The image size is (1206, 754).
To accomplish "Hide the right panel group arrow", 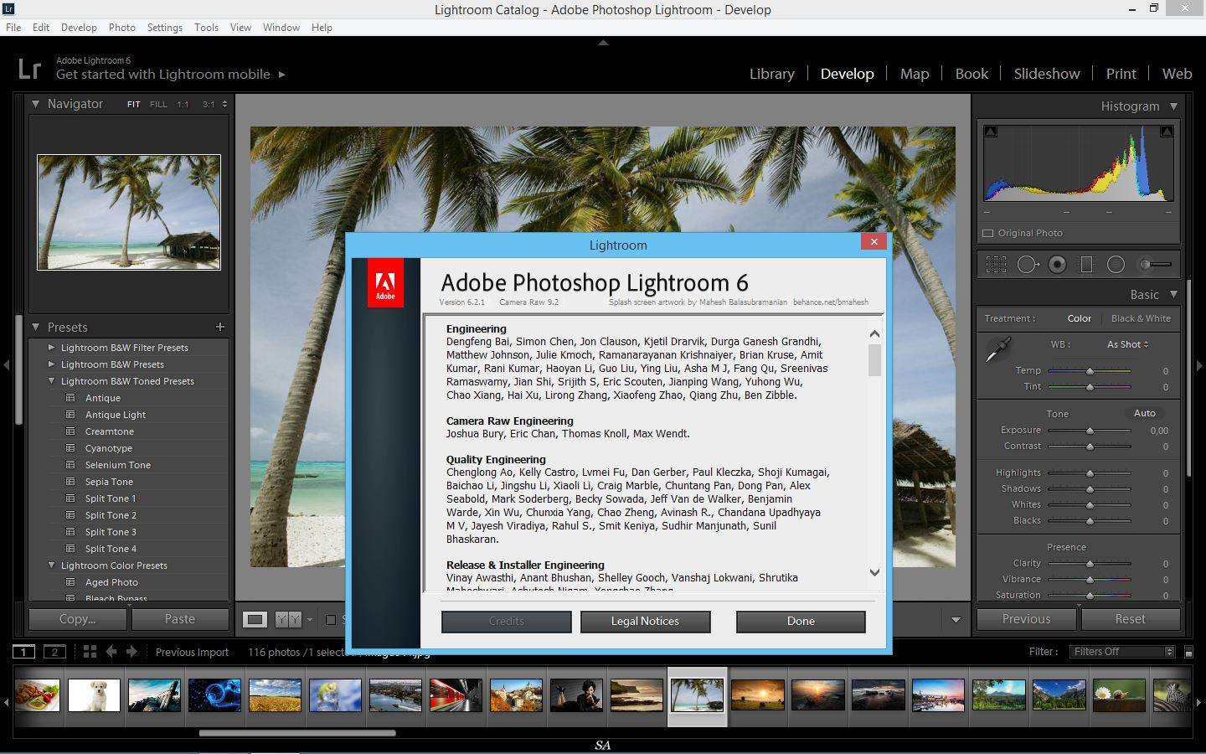I will click(1199, 365).
